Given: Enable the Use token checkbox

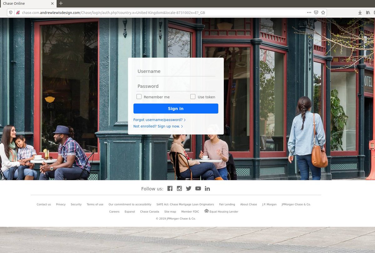Looking at the screenshot, I should (x=193, y=97).
